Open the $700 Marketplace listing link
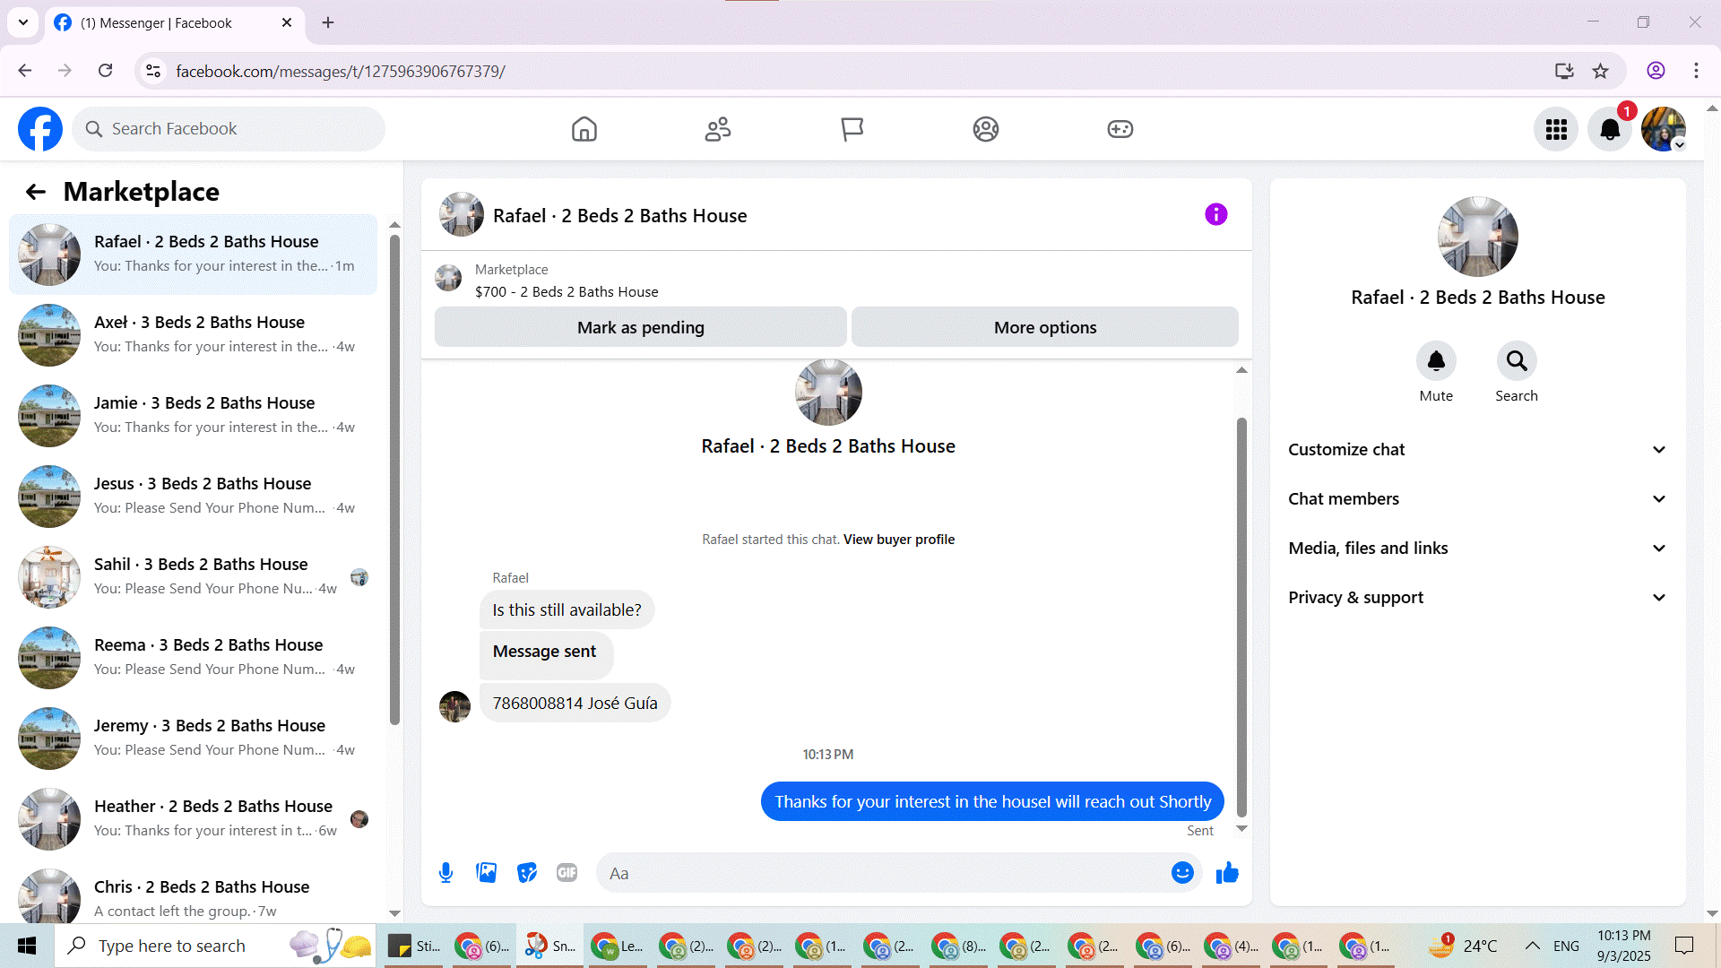1721x968 pixels. 566,292
